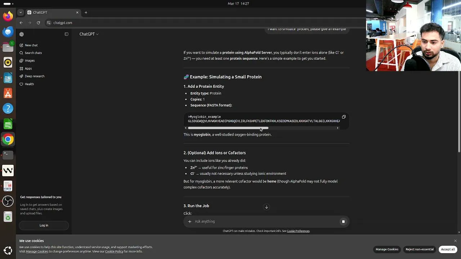Click the heading '1. Add a Protein Entity'
Viewport: 461px width, 259px height.
click(x=204, y=87)
